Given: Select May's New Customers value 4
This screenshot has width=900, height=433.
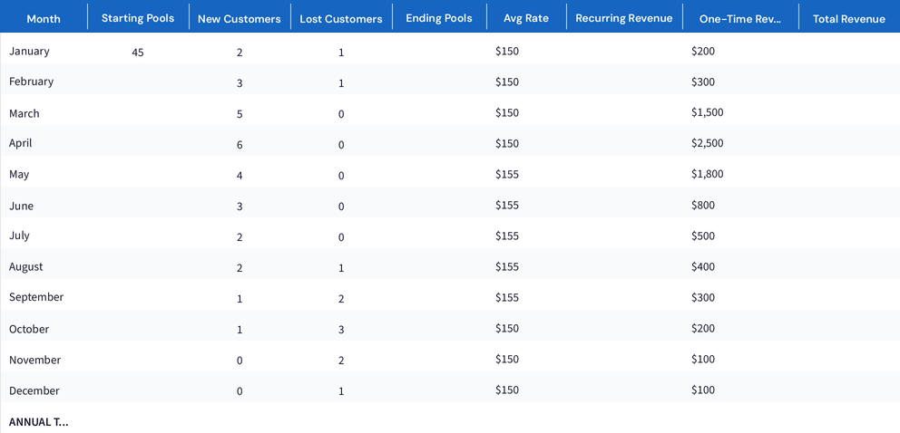Looking at the screenshot, I should point(240,176).
